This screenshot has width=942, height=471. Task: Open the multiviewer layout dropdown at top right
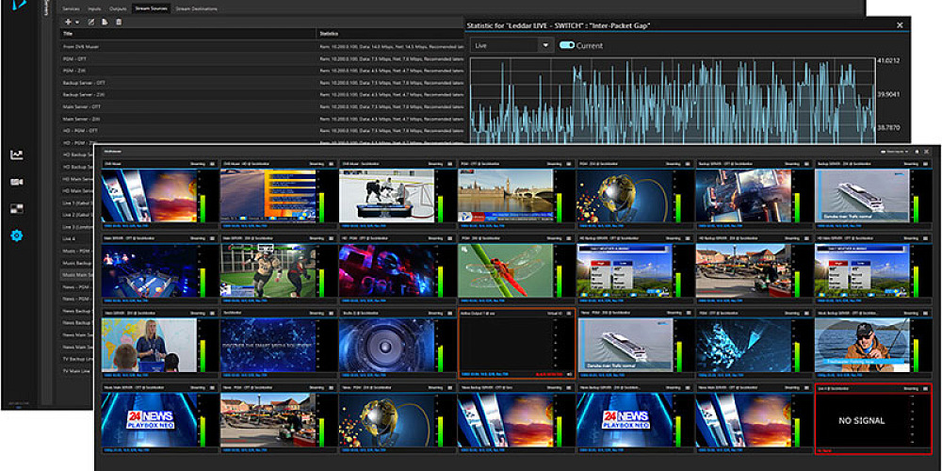(x=893, y=151)
